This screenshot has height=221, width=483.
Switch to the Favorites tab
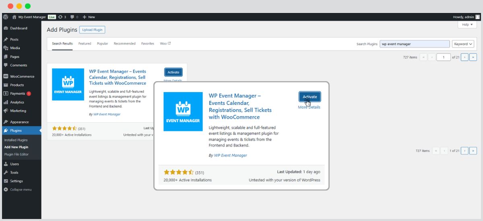coord(148,43)
